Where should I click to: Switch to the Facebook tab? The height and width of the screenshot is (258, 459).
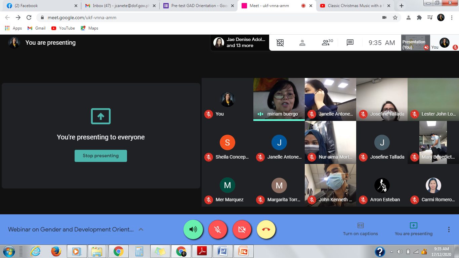tap(42, 6)
